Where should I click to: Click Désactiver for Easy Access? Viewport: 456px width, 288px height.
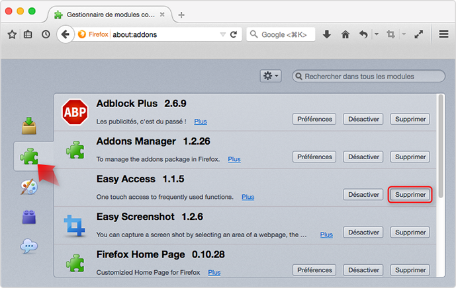pos(363,194)
